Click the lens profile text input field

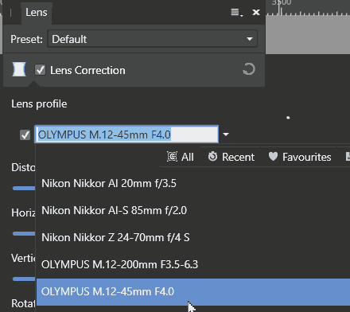[x=126, y=135]
